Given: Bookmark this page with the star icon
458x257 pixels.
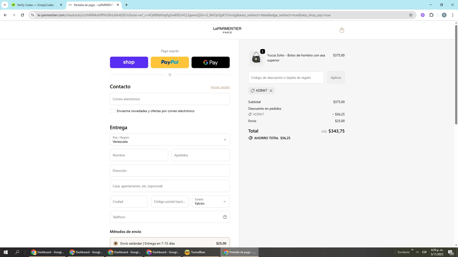Looking at the screenshot, I should pos(411,15).
